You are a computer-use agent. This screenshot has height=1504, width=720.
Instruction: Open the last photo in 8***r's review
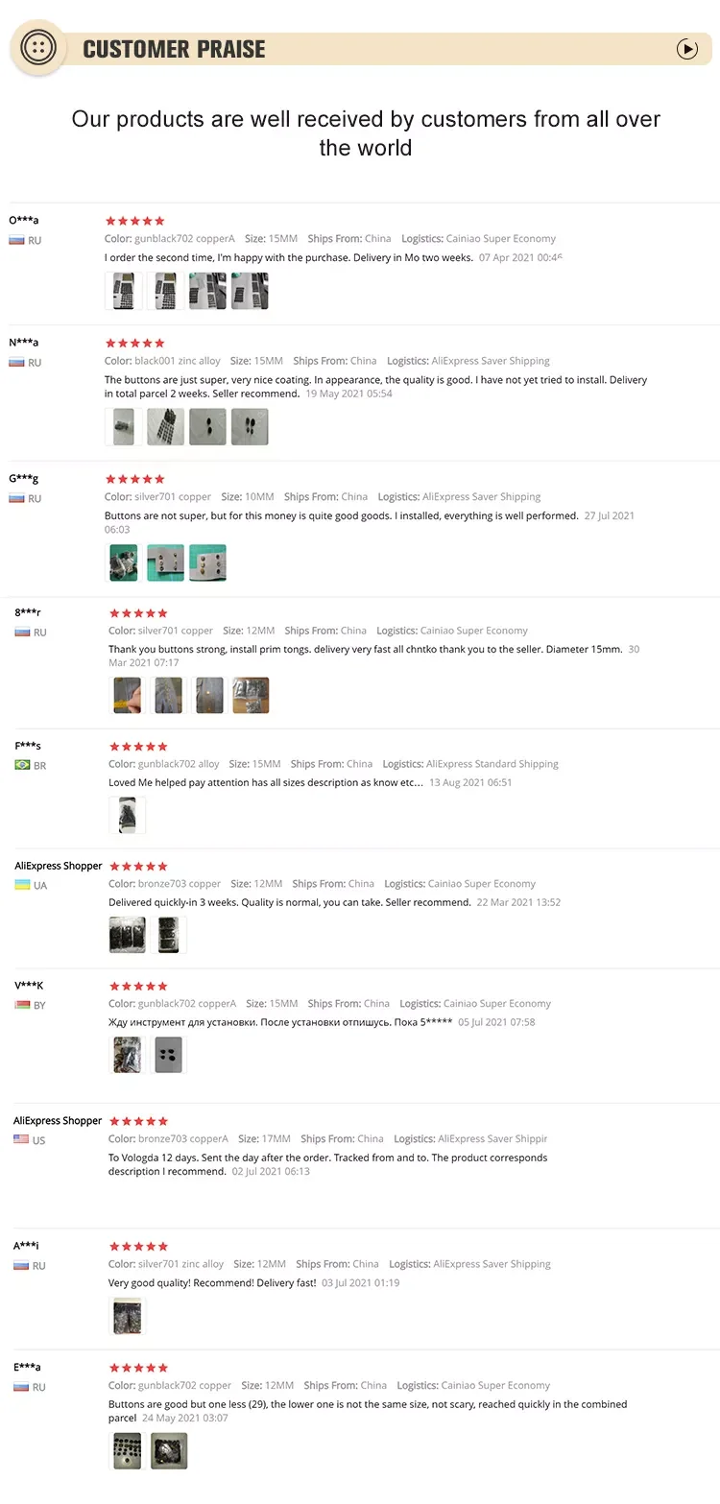coord(251,695)
